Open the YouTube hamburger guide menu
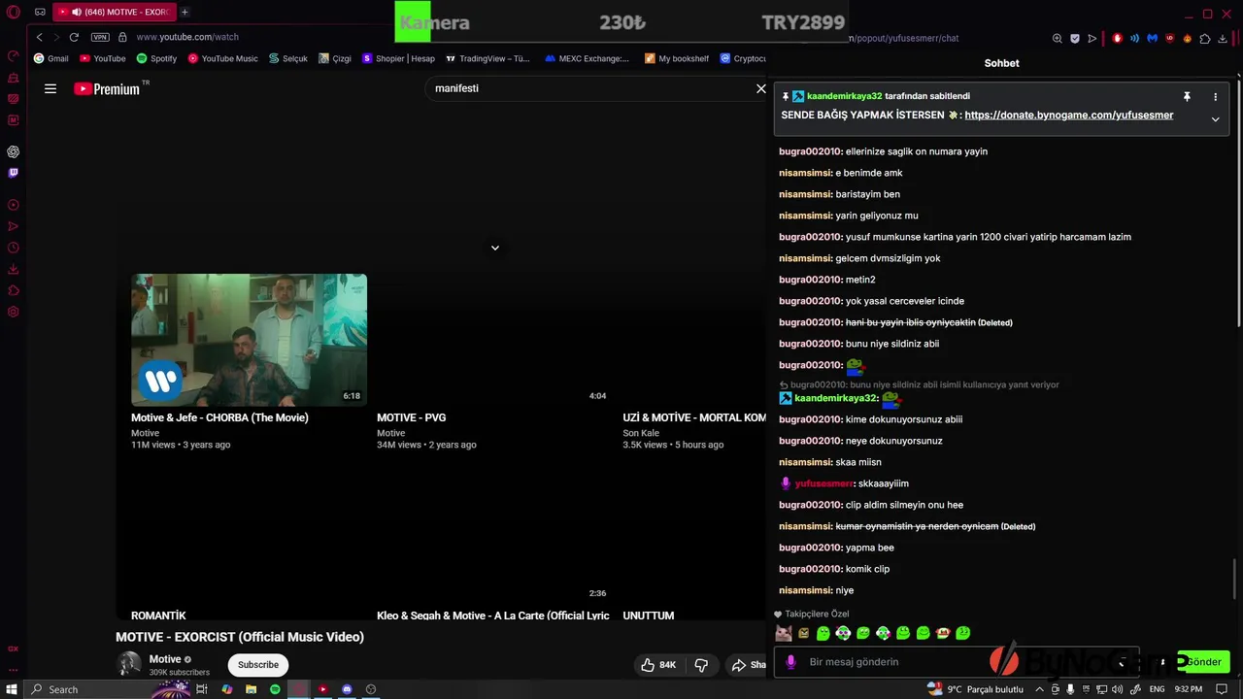The height and width of the screenshot is (699, 1243). pos(50,88)
